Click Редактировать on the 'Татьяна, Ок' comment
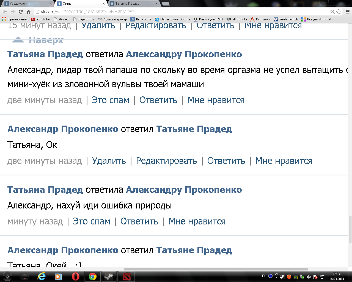The image size is (352, 282). tap(166, 161)
